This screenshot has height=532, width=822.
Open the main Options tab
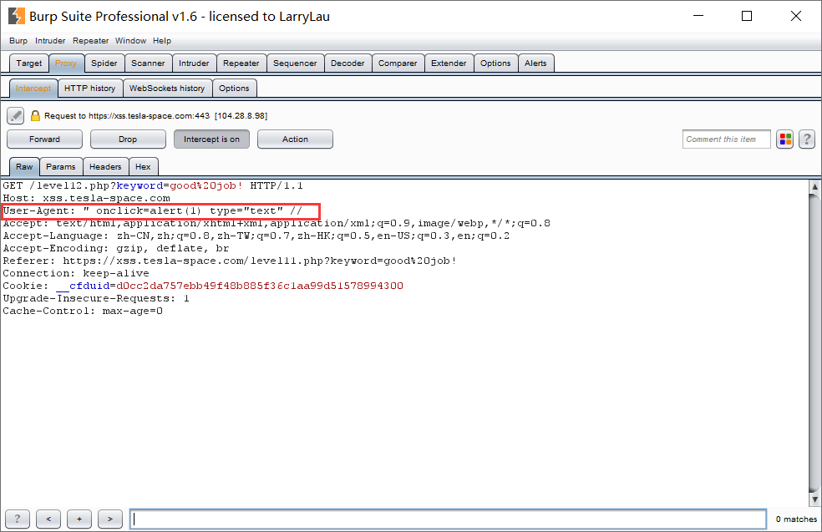(495, 63)
